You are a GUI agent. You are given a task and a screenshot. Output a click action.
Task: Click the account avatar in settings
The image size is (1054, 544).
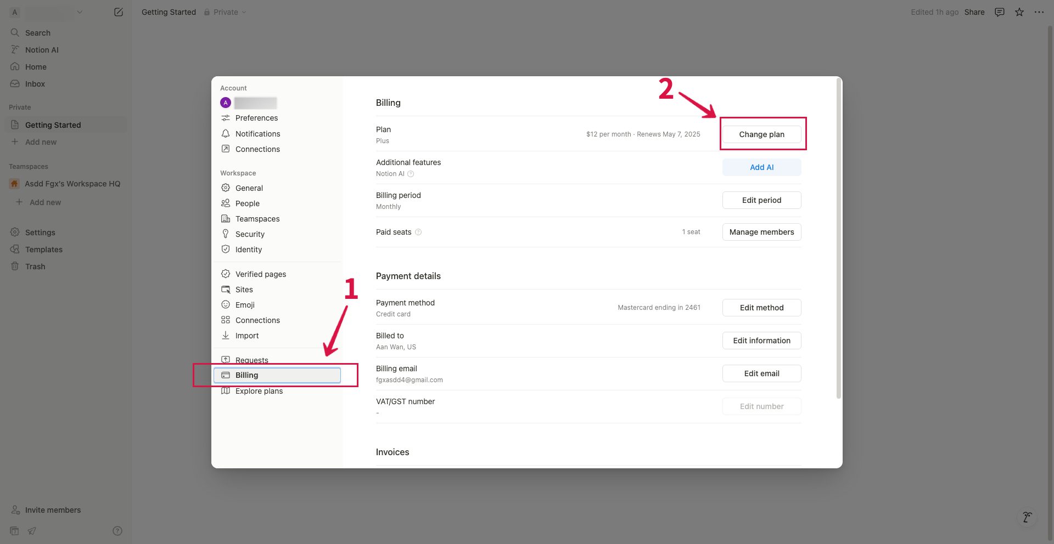226,103
